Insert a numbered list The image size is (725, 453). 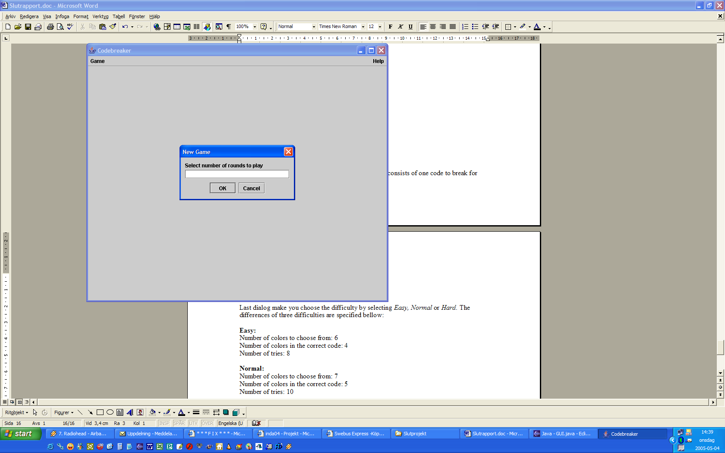click(x=465, y=27)
